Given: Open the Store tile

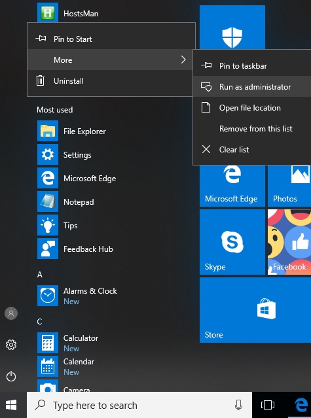Looking at the screenshot, I should (x=255, y=310).
